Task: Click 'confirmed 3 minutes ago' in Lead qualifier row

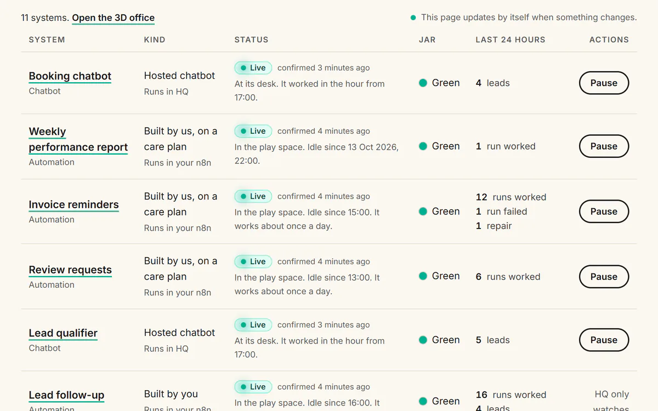Action: click(324, 325)
